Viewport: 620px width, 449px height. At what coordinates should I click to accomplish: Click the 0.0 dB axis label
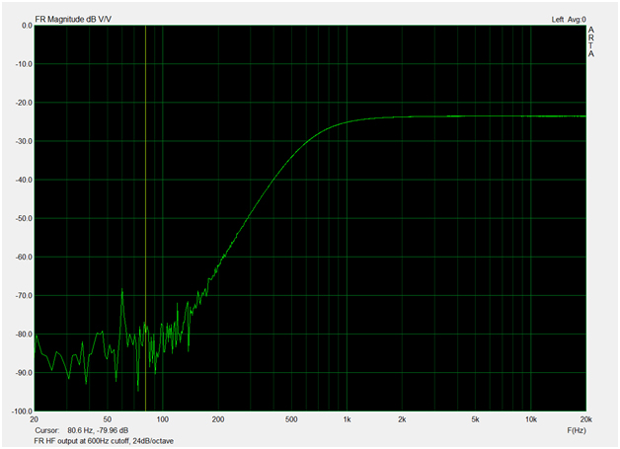[25, 26]
